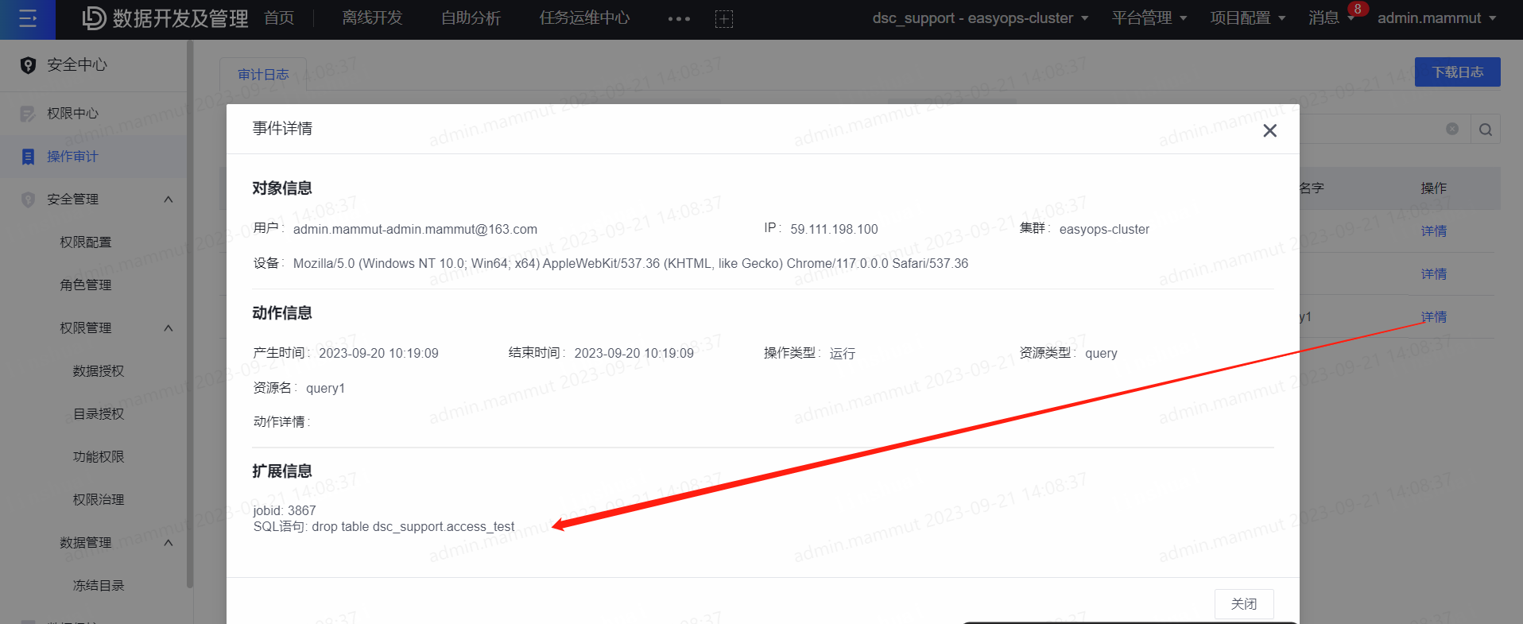
Task: Click the 下载日志 button
Action: [1457, 72]
